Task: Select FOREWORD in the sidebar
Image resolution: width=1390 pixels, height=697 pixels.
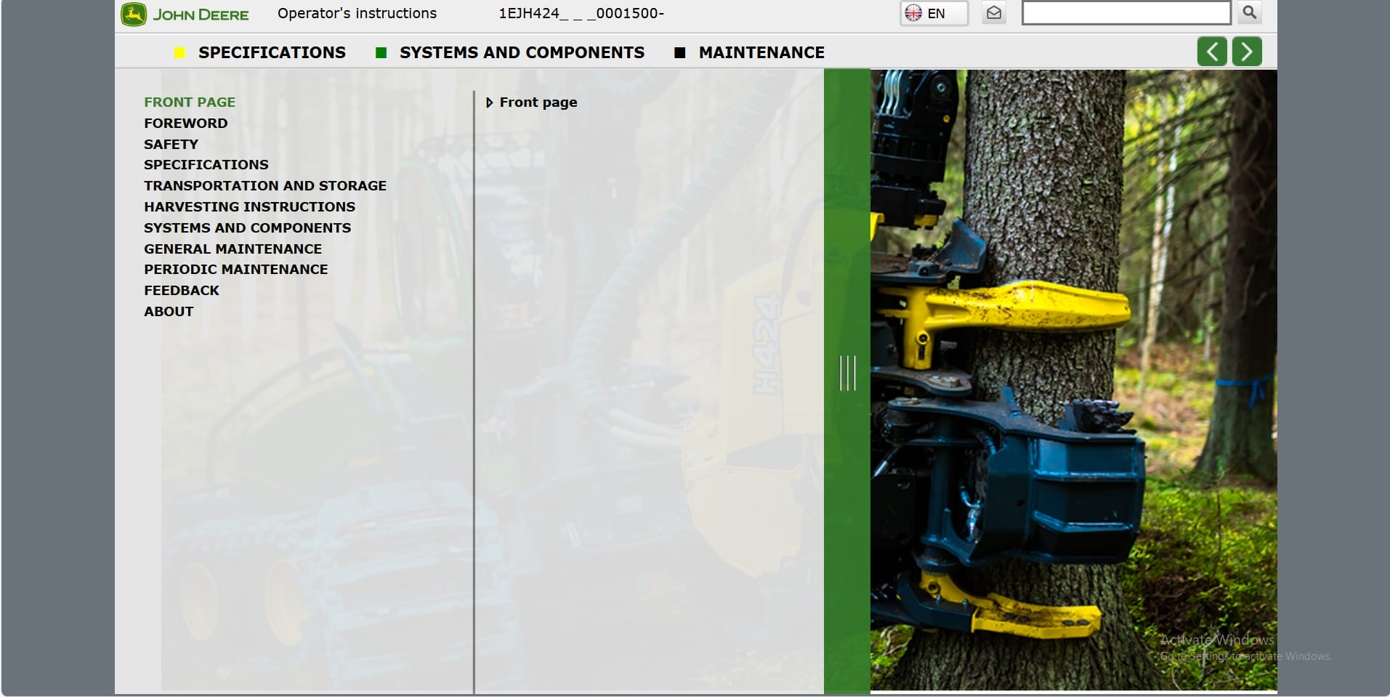Action: [186, 124]
